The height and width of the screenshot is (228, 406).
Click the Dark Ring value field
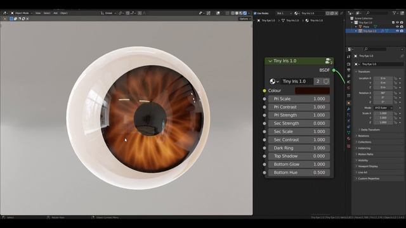(299, 148)
